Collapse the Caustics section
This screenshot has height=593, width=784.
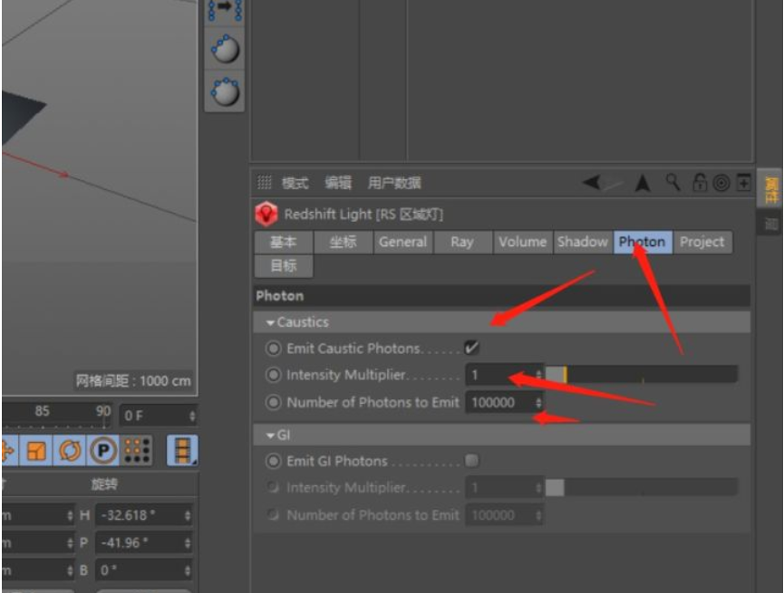point(271,322)
